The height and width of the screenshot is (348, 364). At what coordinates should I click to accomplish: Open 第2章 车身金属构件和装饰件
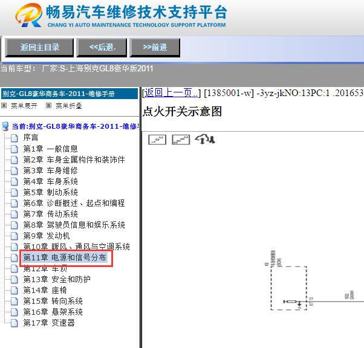74,159
